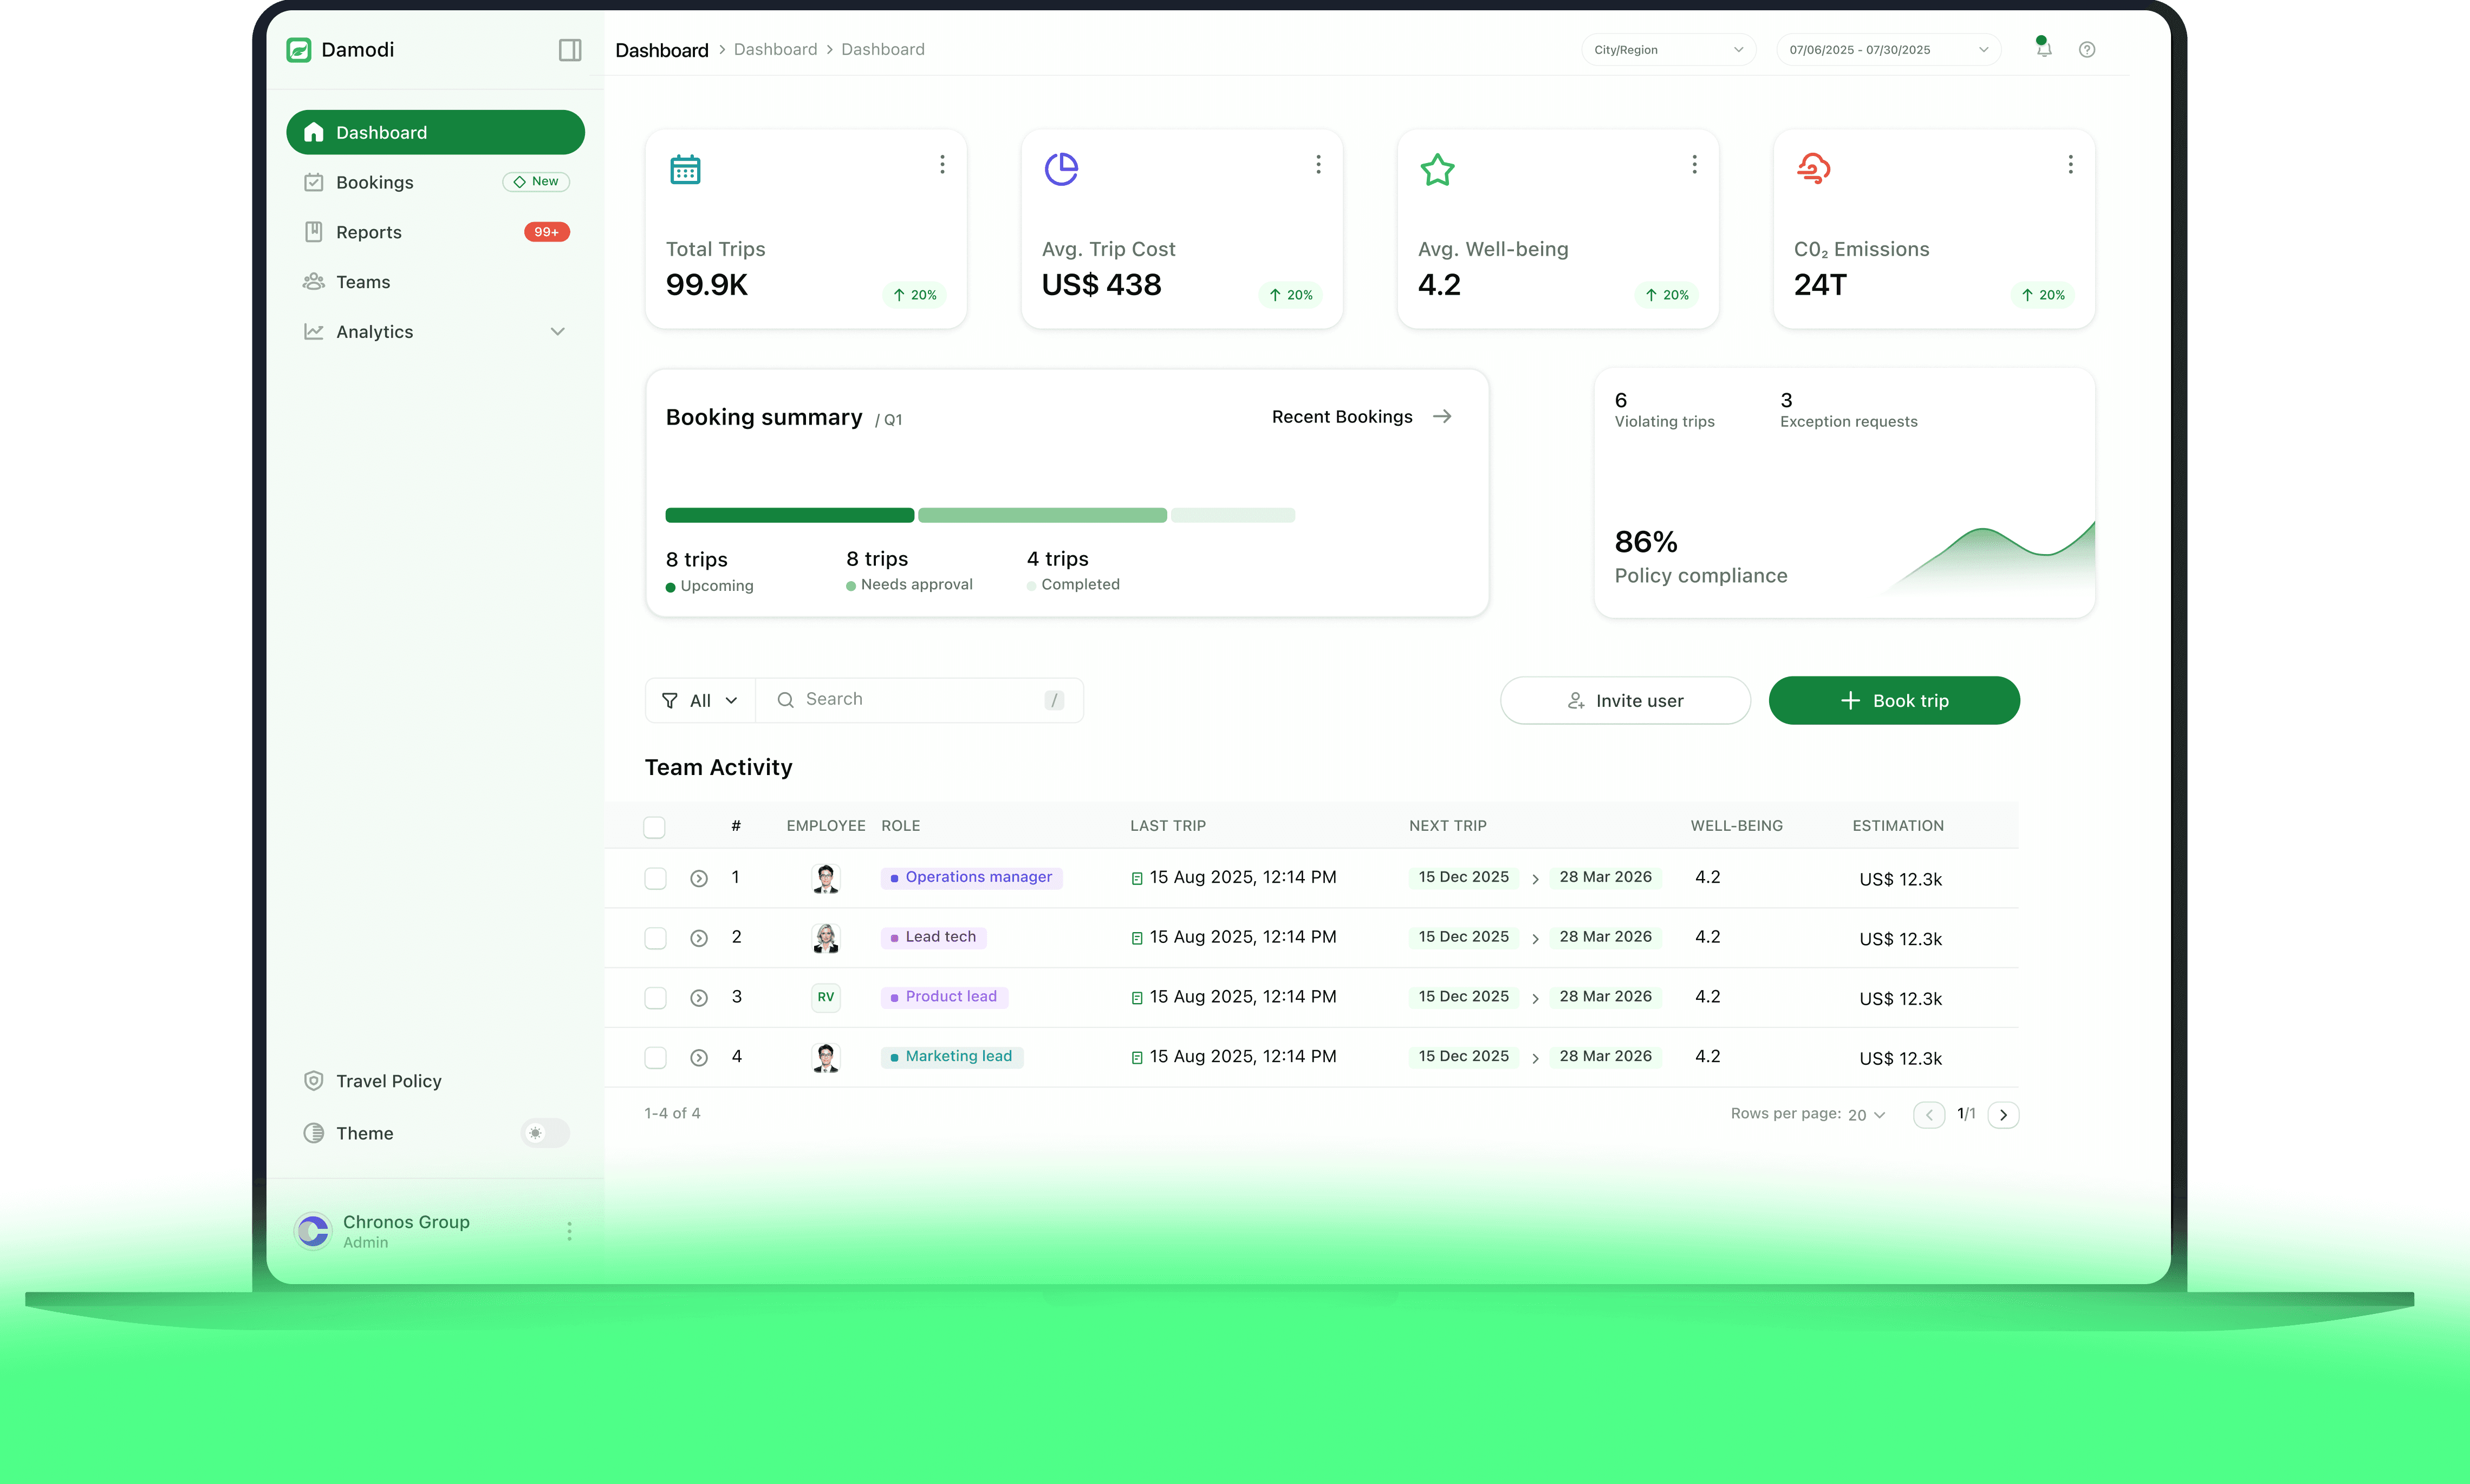Open Total Trips card options menu
This screenshot has height=1484, width=2470.
point(941,164)
